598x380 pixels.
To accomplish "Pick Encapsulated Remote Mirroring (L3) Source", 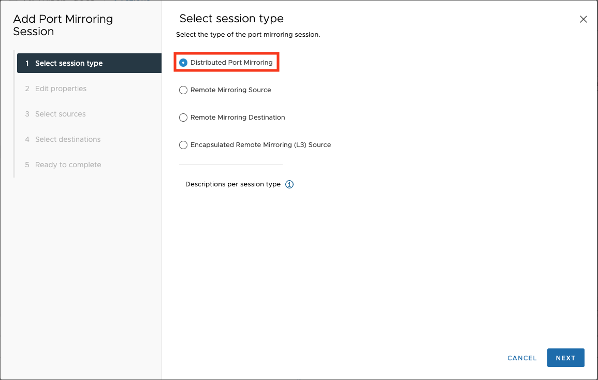I will 183,145.
